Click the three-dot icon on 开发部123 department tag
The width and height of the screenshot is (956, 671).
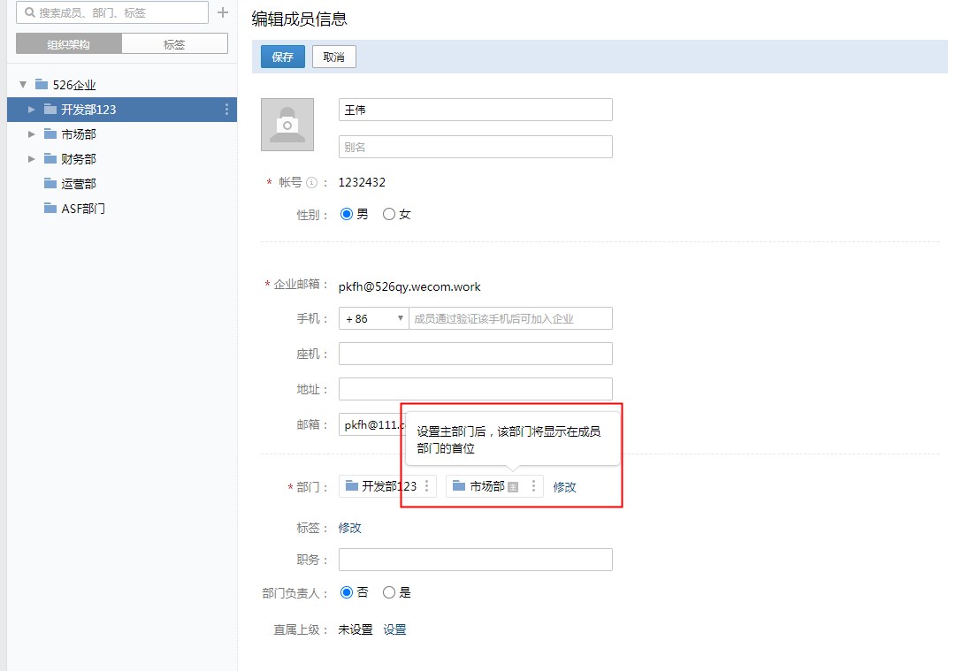pyautogui.click(x=427, y=486)
